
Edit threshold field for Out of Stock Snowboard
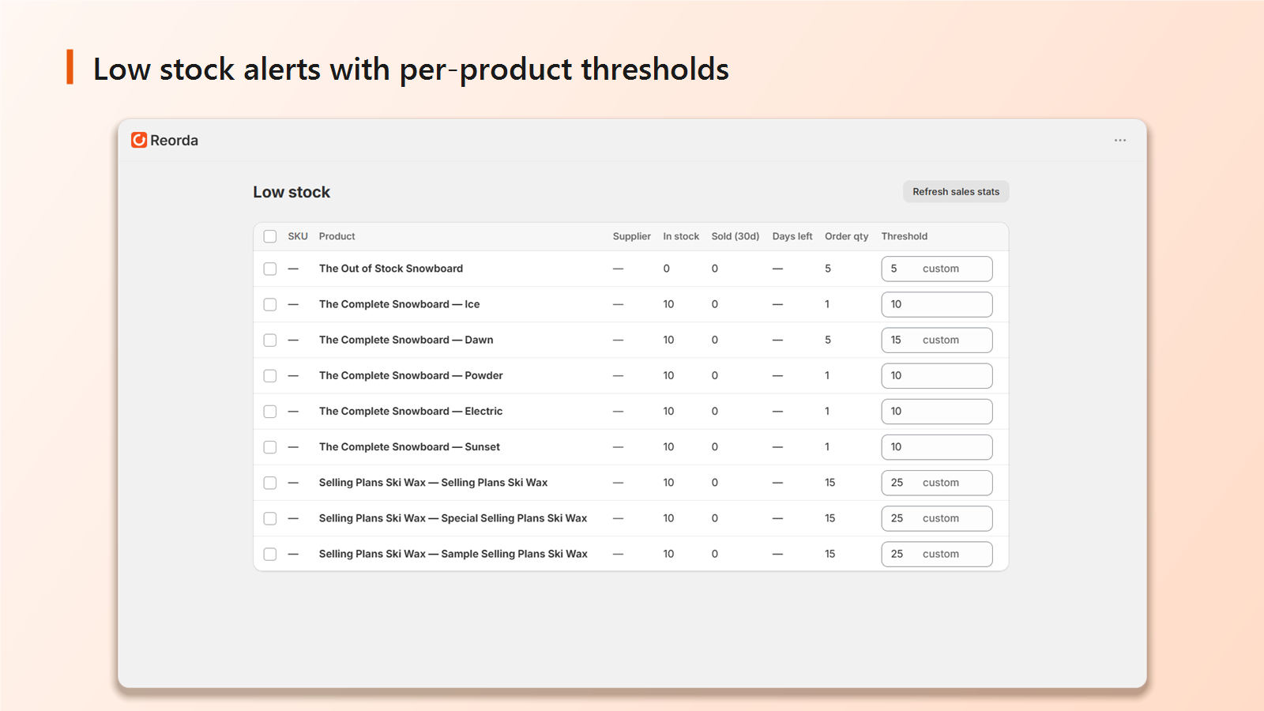937,269
